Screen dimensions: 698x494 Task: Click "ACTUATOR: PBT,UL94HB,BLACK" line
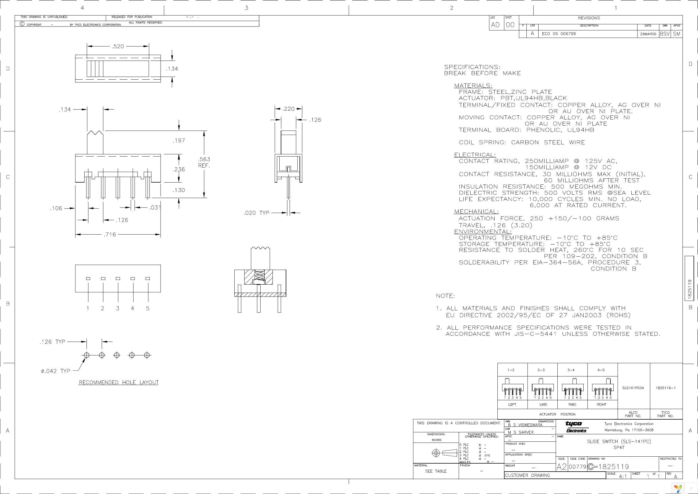click(x=513, y=98)
